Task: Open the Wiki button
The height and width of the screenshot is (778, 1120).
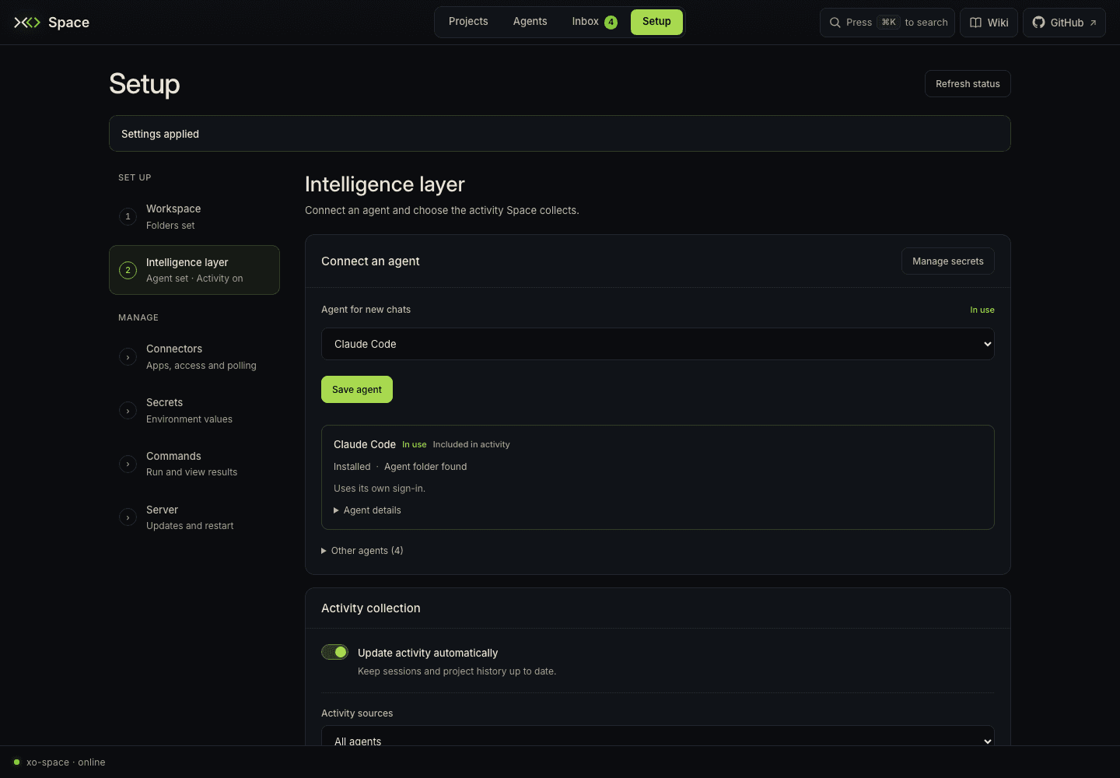Action: (989, 23)
